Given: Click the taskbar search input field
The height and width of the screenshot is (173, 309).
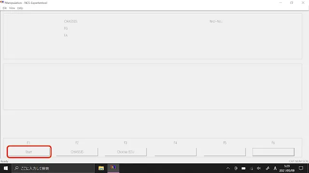Looking at the screenshot, I should tap(53, 168).
